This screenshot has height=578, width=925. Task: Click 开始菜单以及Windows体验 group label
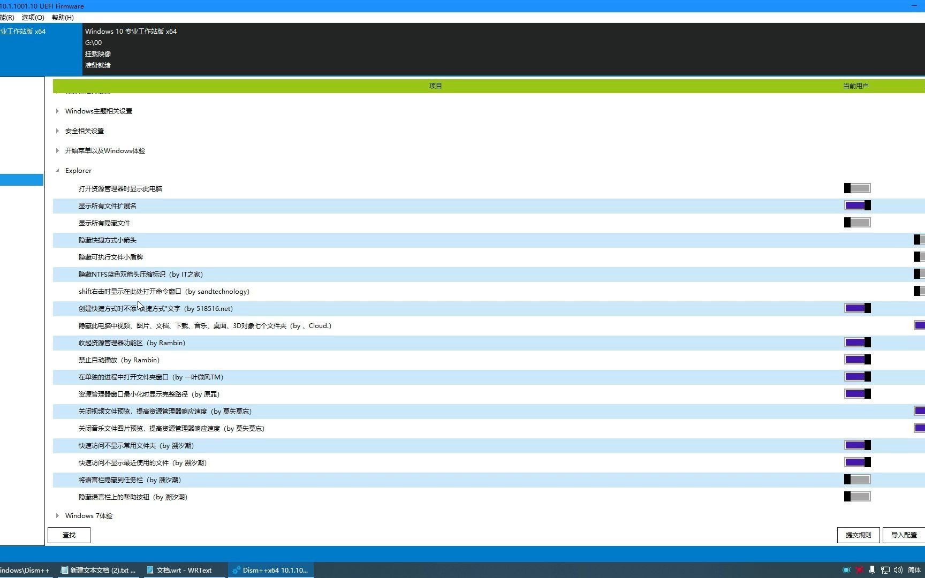click(105, 151)
